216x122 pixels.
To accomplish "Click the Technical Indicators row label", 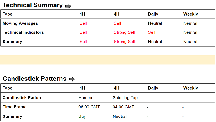I will (23, 32).
